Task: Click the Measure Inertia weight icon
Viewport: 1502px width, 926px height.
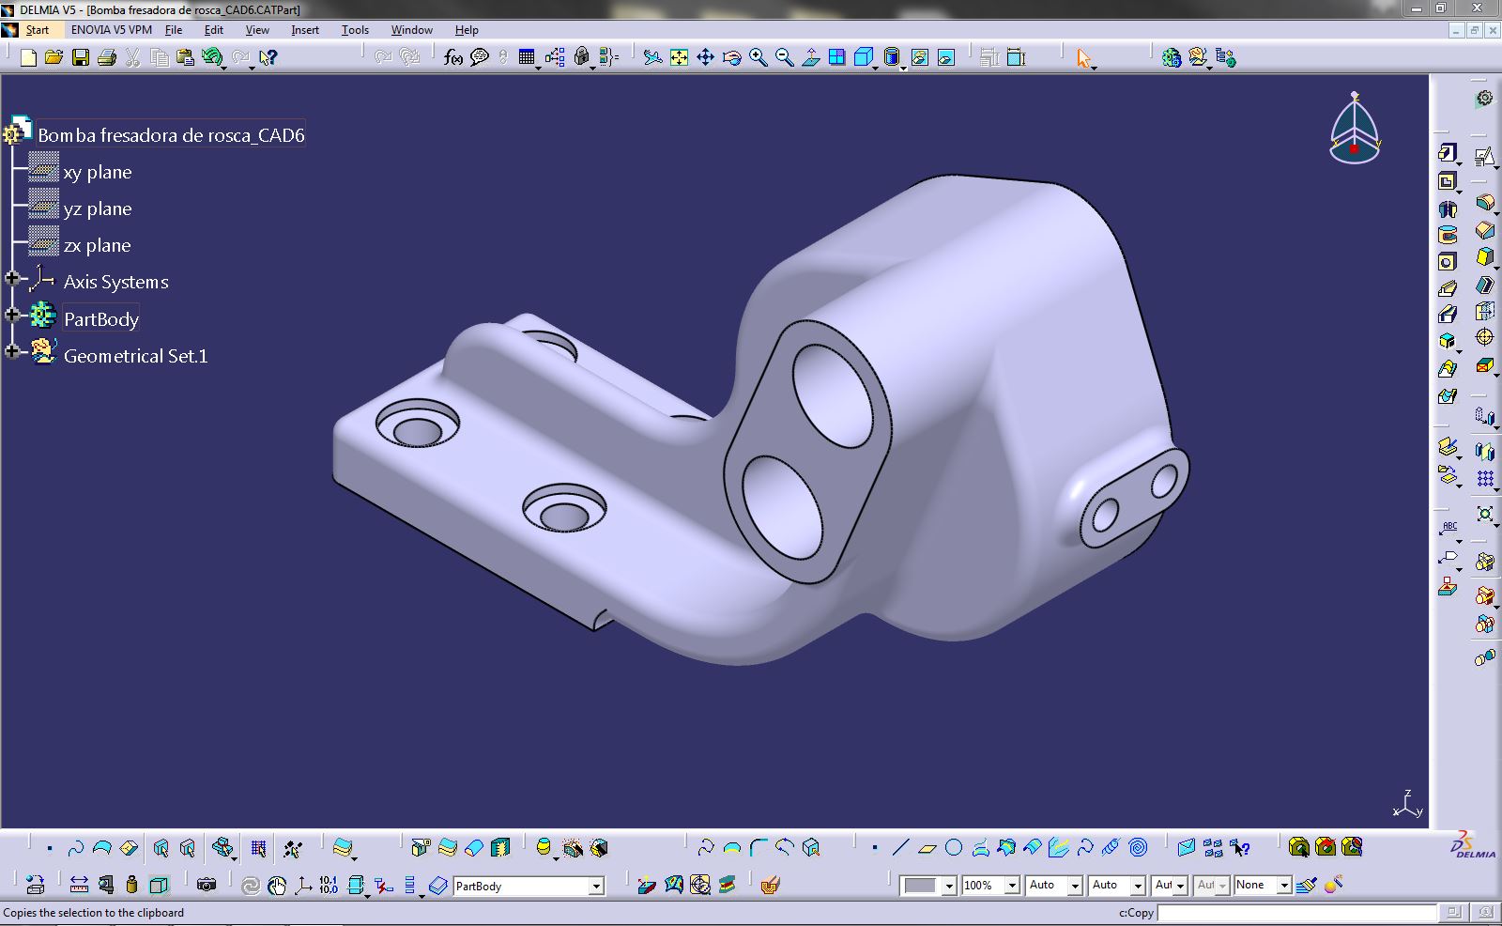Action: coord(131,885)
